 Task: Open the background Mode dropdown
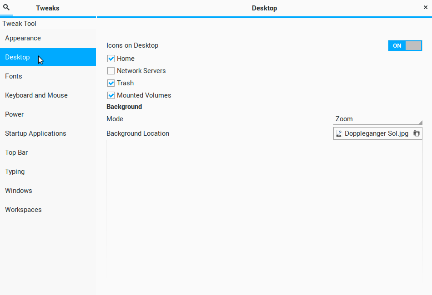[377, 119]
